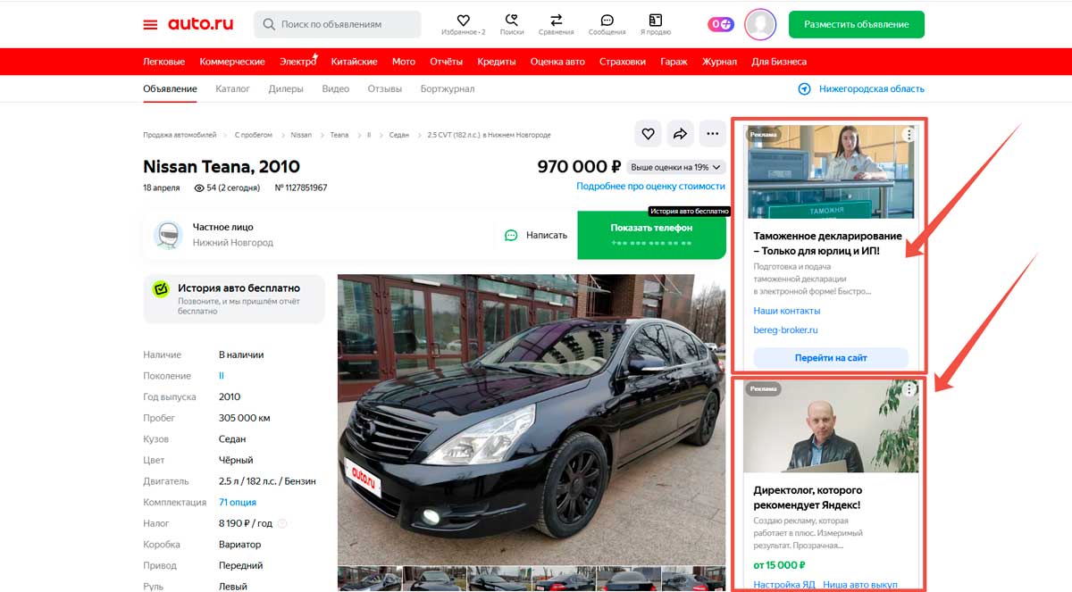Open Кредиты in the navigation bar

[497, 62]
